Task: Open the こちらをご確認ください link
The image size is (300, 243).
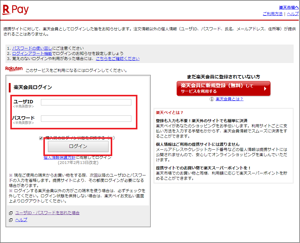Action: [x=118, y=58]
